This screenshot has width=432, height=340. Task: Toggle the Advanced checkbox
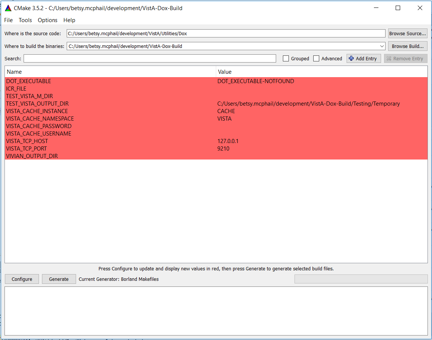(x=316, y=58)
